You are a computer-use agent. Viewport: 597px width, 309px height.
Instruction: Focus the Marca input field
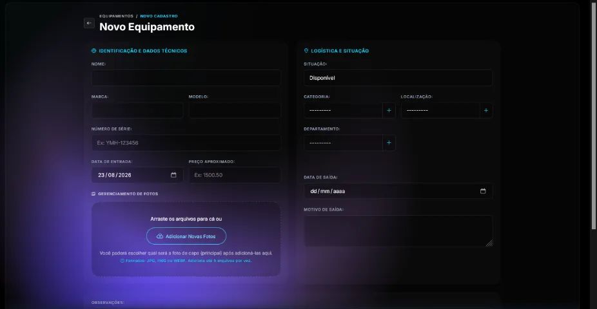tap(137, 110)
